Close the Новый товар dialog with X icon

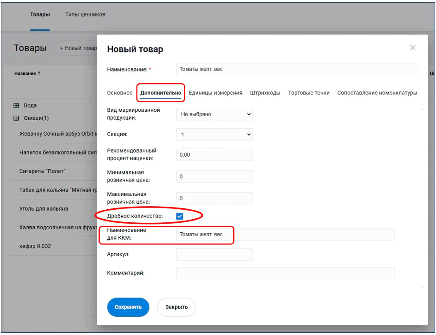(412, 48)
